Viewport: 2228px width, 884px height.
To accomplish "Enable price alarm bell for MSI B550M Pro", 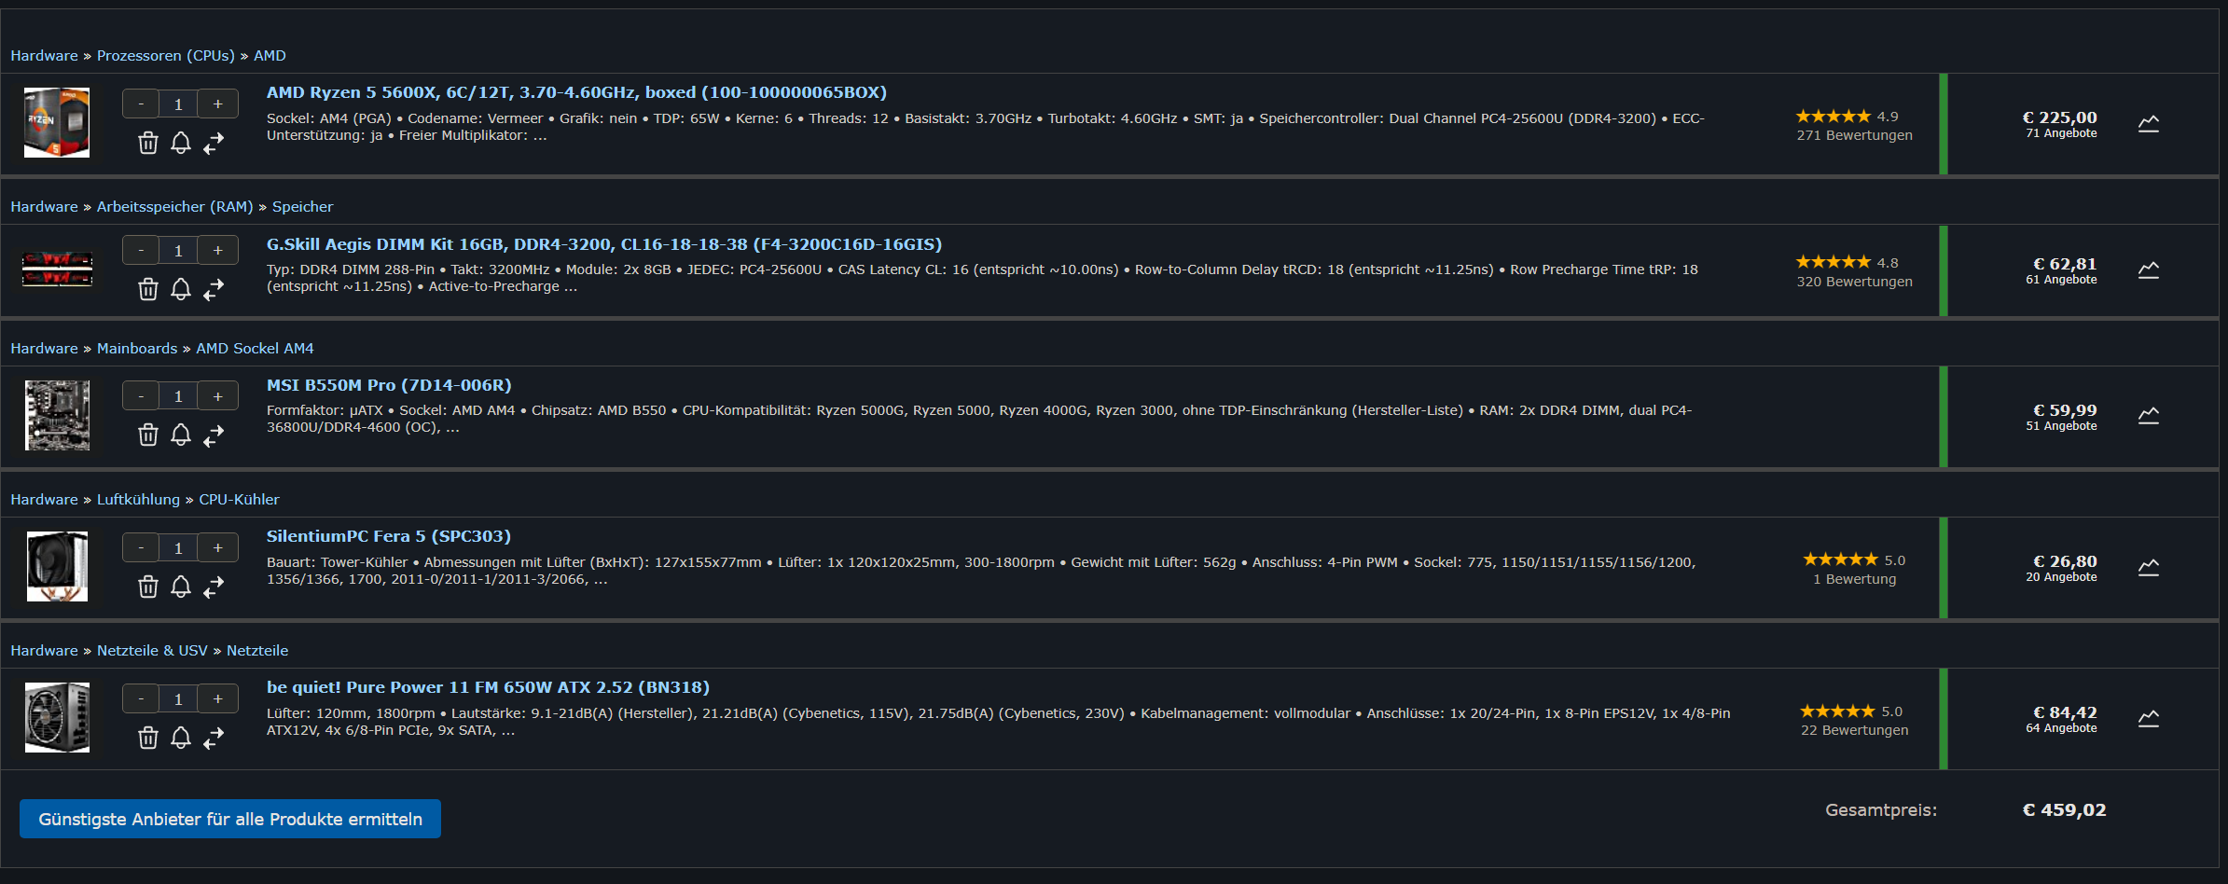I will coord(181,435).
